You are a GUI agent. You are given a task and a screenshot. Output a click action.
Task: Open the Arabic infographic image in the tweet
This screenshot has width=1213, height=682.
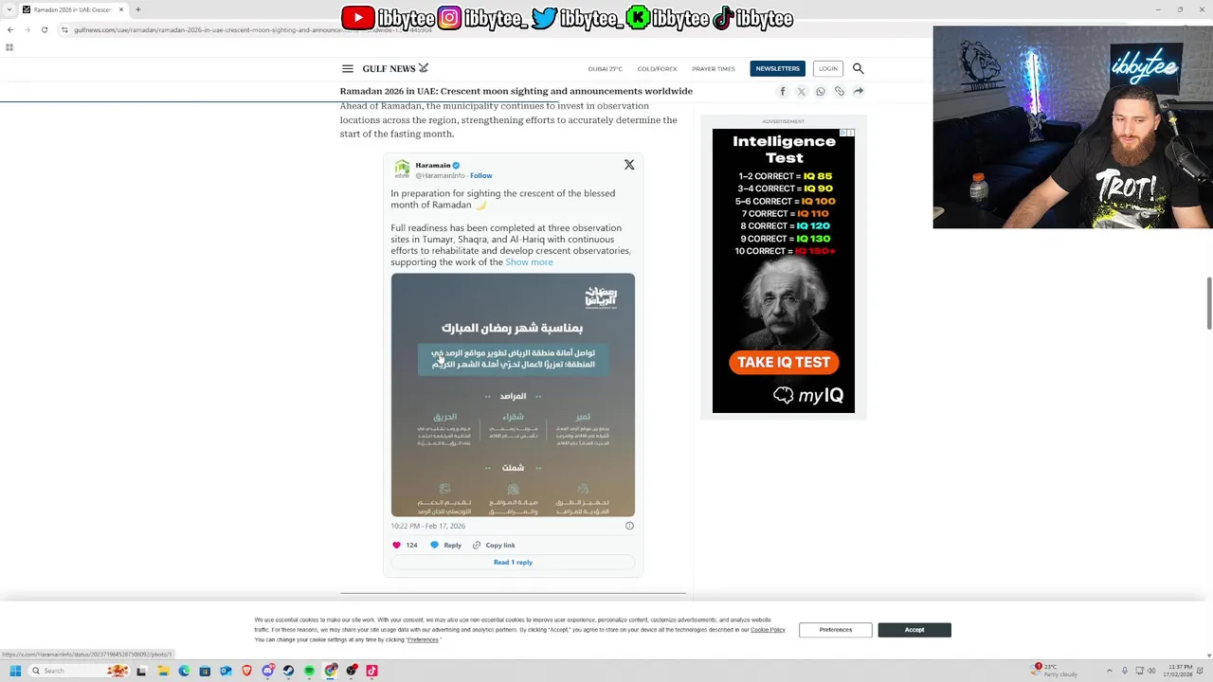[x=513, y=395]
